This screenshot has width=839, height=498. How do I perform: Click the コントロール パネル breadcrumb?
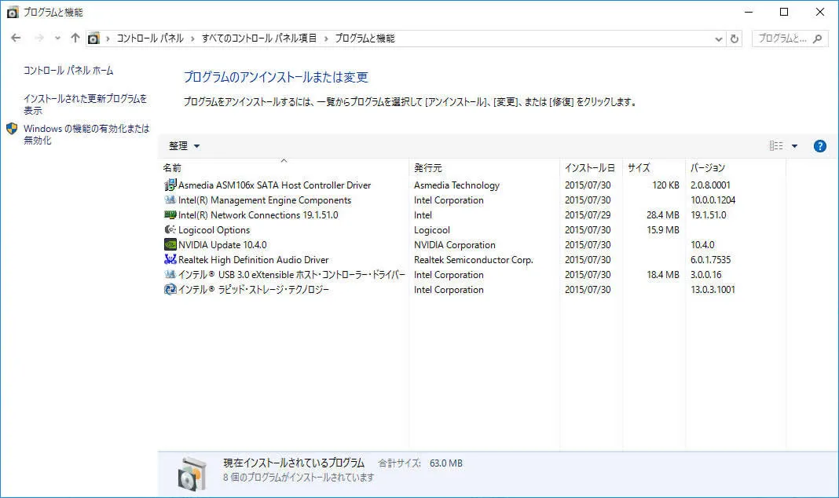(x=150, y=38)
